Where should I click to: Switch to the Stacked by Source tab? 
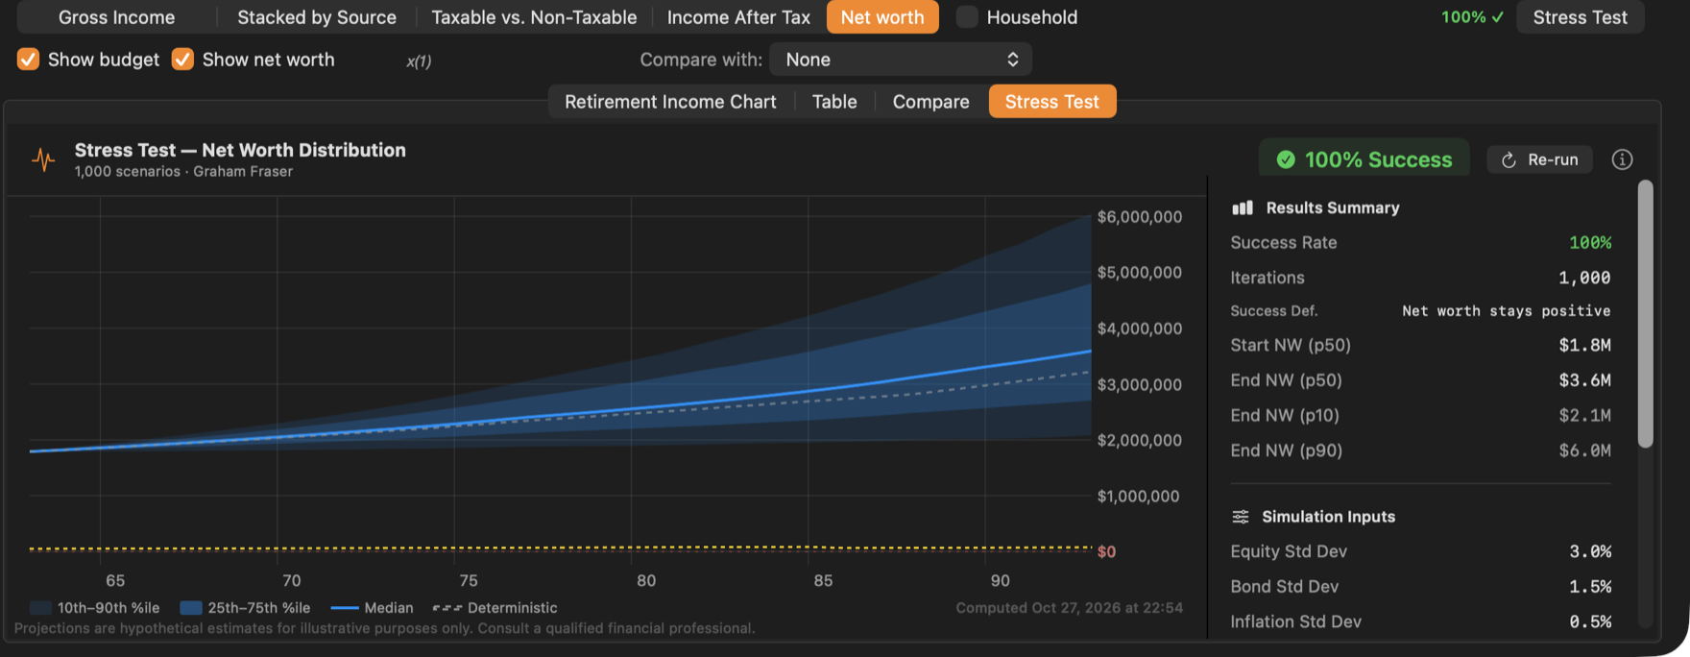[317, 17]
